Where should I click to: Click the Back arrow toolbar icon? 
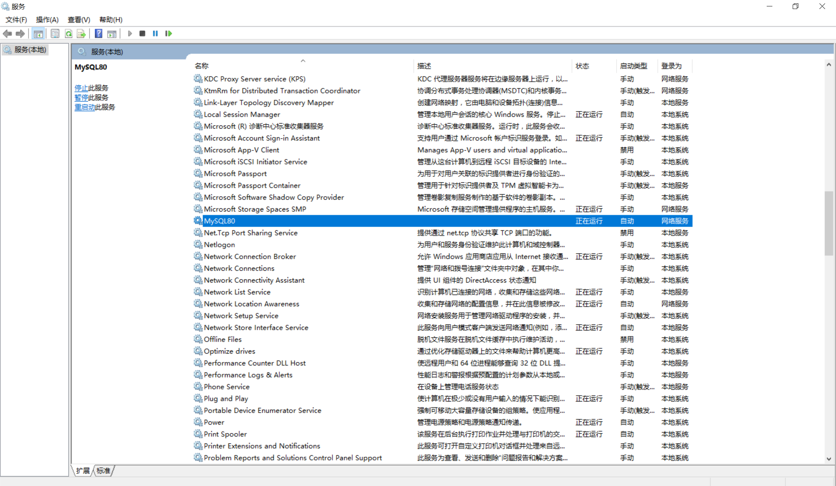[7, 34]
